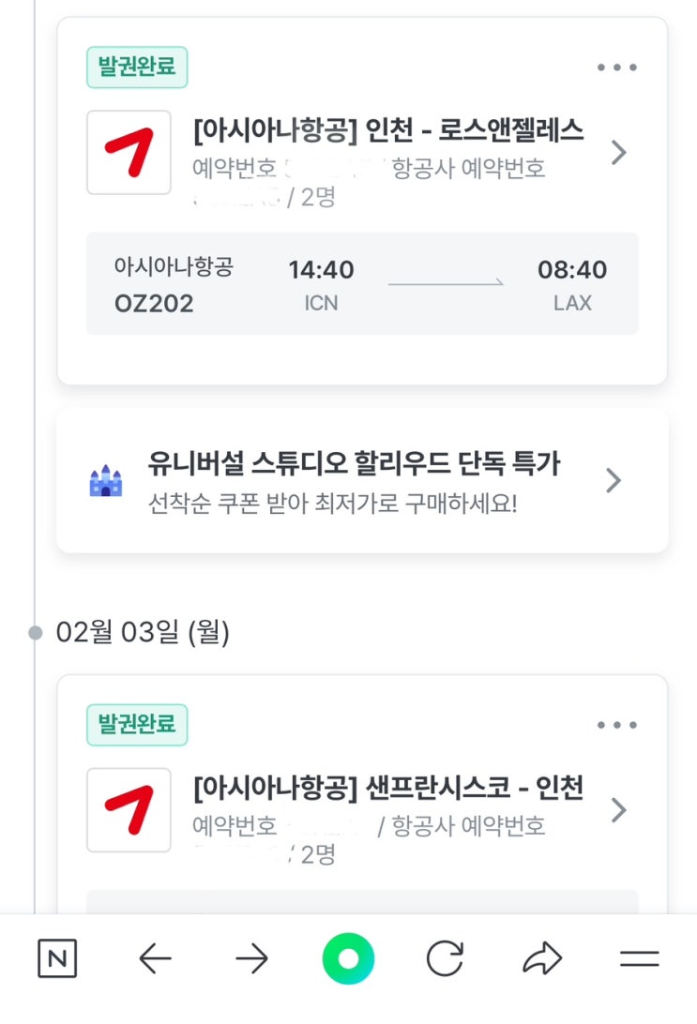This screenshot has height=1024, width=697.
Task: View OZ202 ICN to LAX flight details
Action: 362,283
